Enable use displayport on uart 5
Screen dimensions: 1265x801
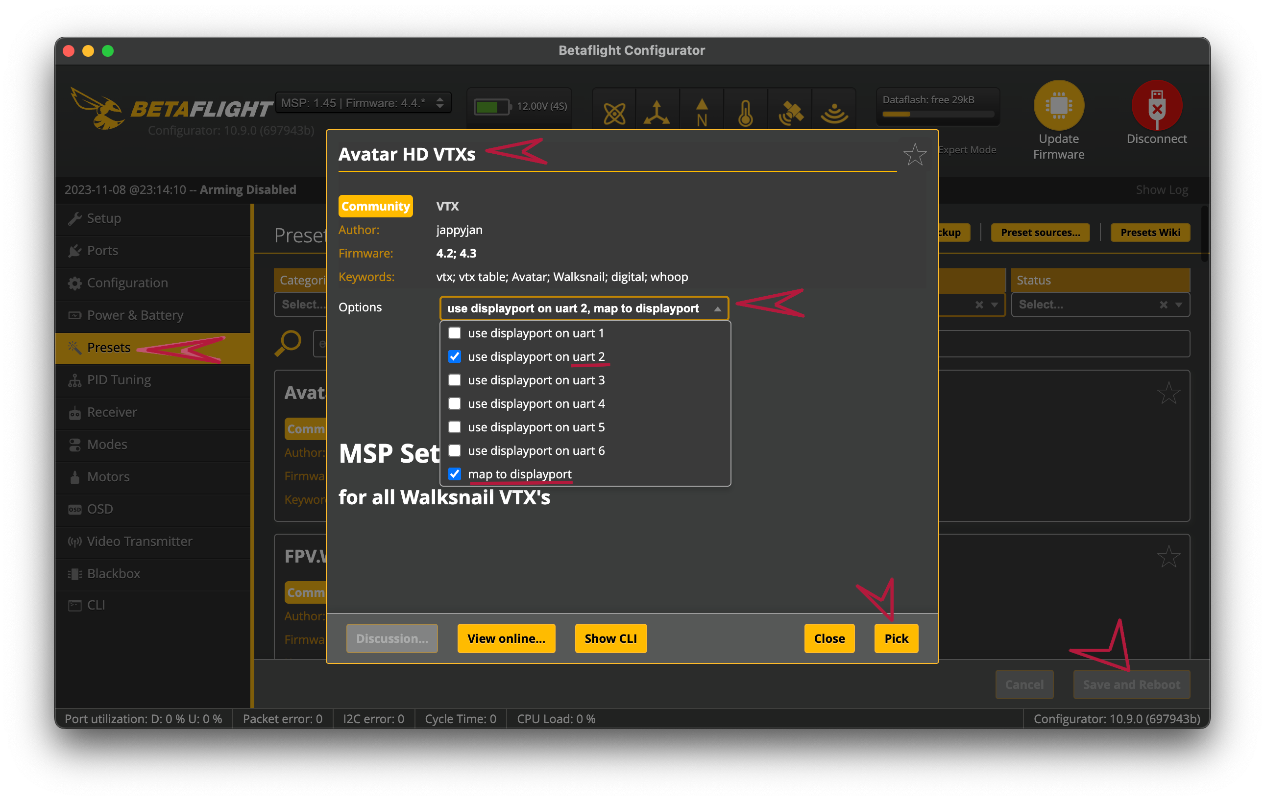click(x=455, y=427)
